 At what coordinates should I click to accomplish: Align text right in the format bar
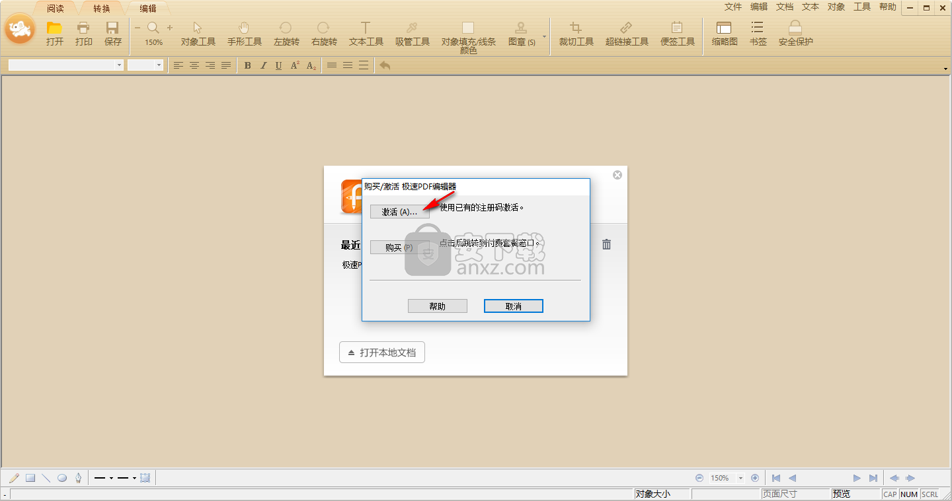pos(210,65)
